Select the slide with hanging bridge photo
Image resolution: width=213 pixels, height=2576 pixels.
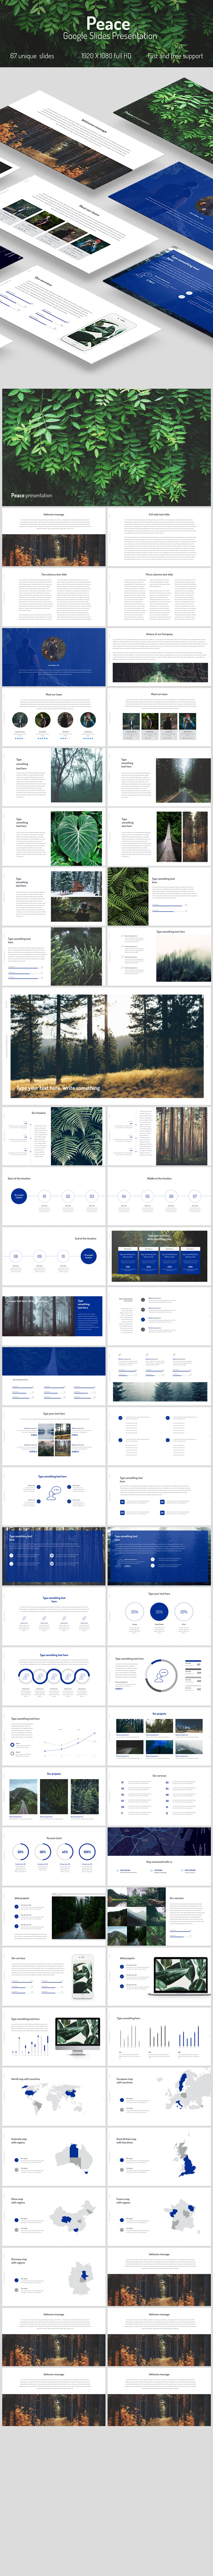159,836
